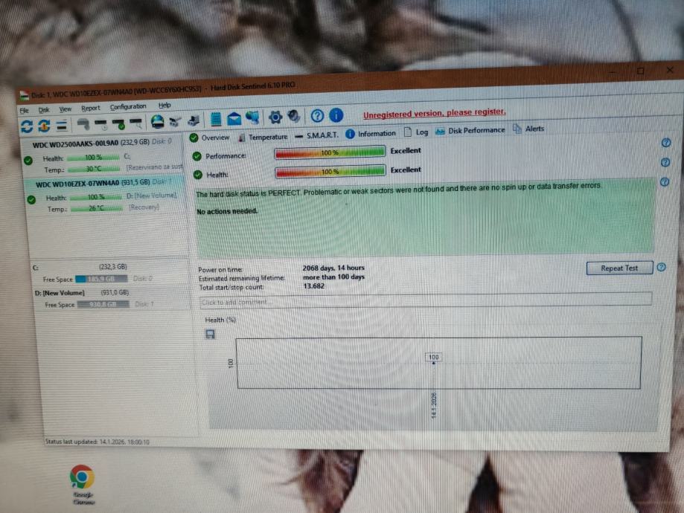Click the Repeat Test button
Viewport: 684px width, 513px height.
[x=619, y=268]
